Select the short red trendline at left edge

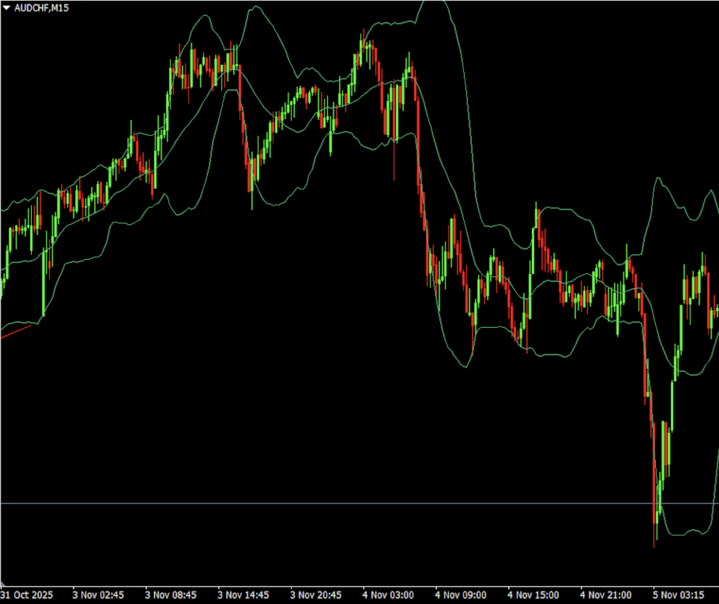[15, 332]
